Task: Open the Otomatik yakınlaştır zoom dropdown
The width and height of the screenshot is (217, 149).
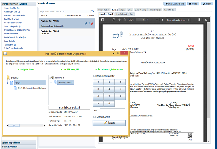Action: coord(178,20)
